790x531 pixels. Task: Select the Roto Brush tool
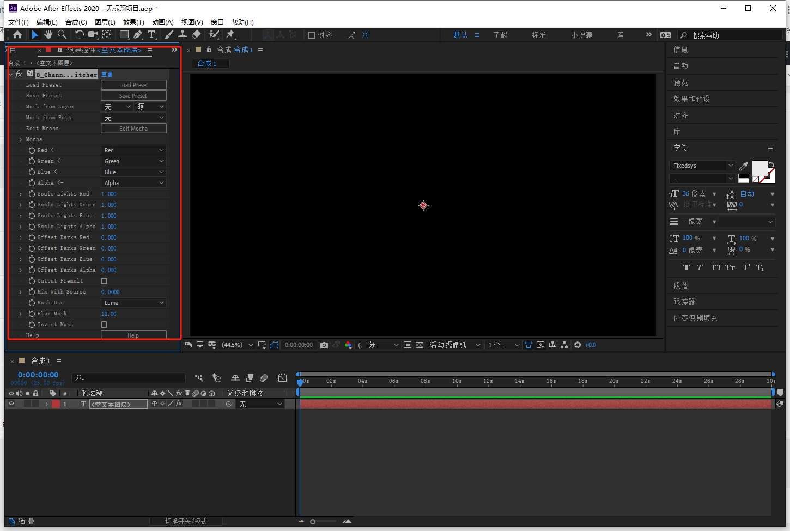pyautogui.click(x=214, y=35)
